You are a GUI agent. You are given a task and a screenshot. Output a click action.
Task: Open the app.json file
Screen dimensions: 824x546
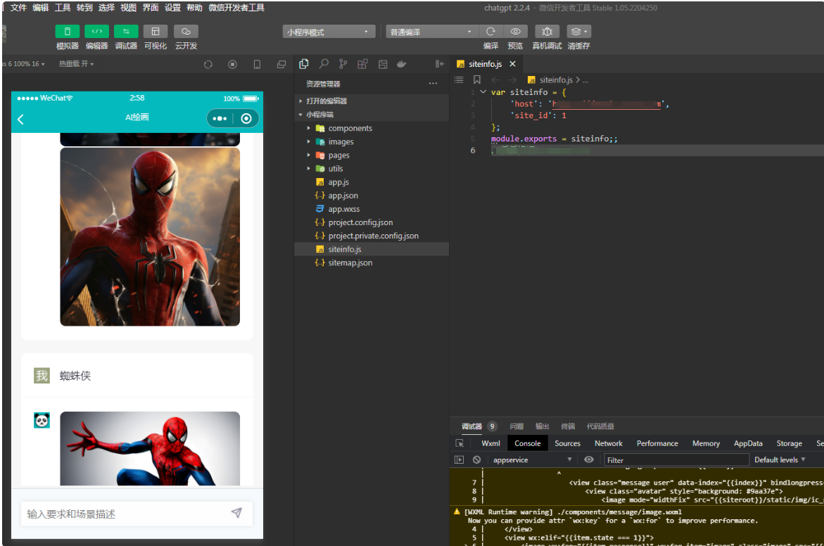click(x=343, y=196)
